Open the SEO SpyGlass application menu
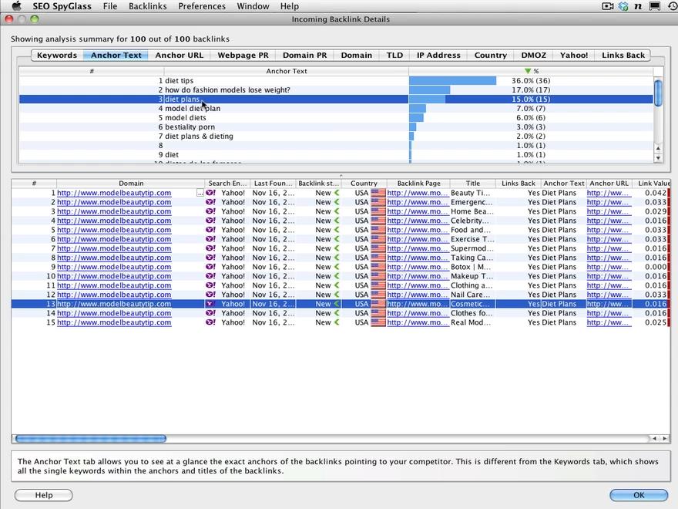Screen dimensions: 678x509 coord(62,6)
